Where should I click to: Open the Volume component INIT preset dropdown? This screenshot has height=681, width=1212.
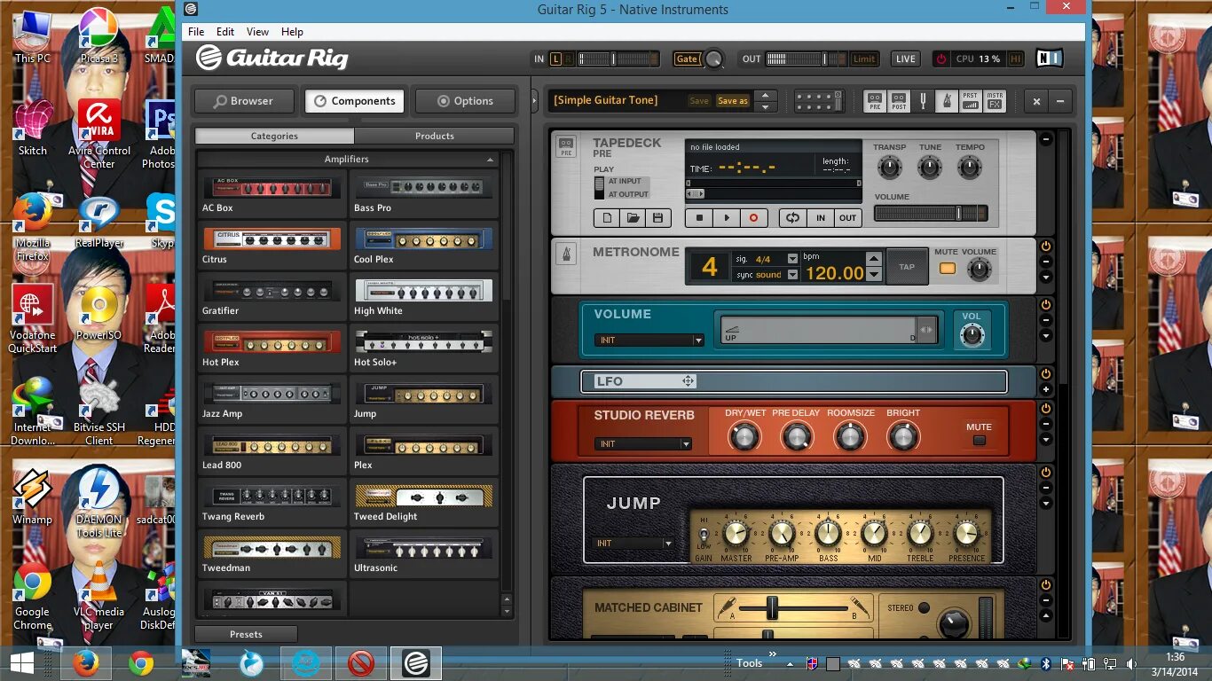[649, 340]
